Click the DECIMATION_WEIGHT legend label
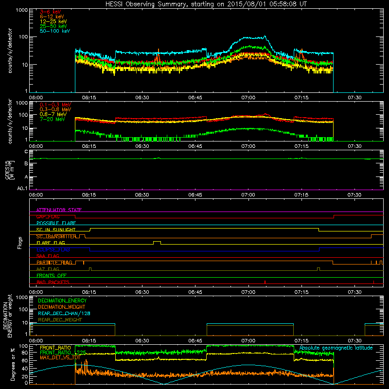The height and width of the screenshot is (389, 389). tap(62, 307)
